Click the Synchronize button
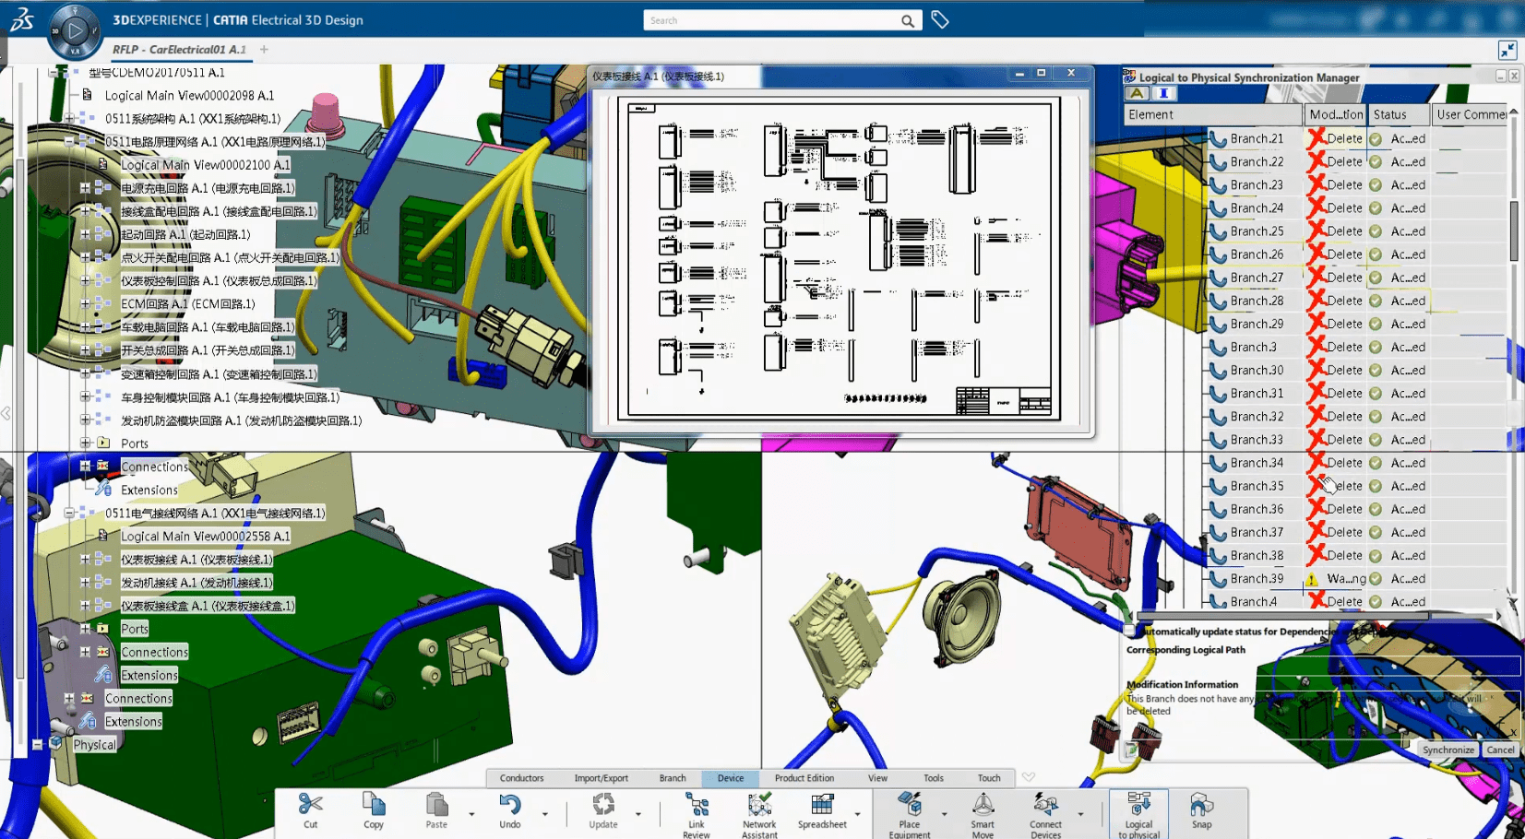This screenshot has width=1525, height=839. click(1448, 750)
